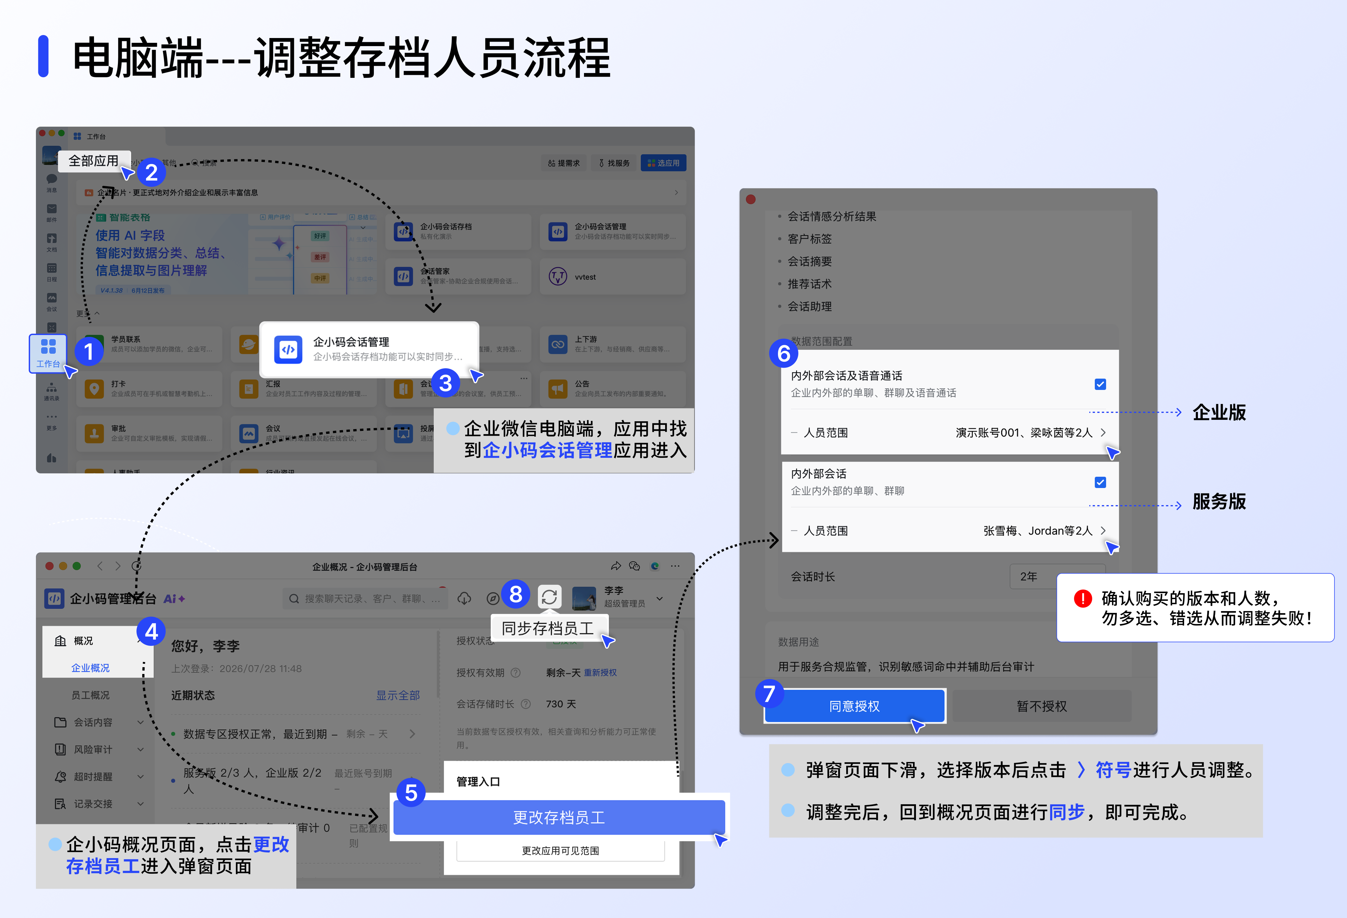Open highlighted 企小码会话管理 app card
1347x918 pixels.
369,349
